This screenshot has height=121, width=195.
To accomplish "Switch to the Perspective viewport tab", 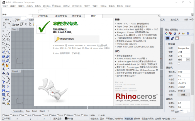I will tap(18, 111).
